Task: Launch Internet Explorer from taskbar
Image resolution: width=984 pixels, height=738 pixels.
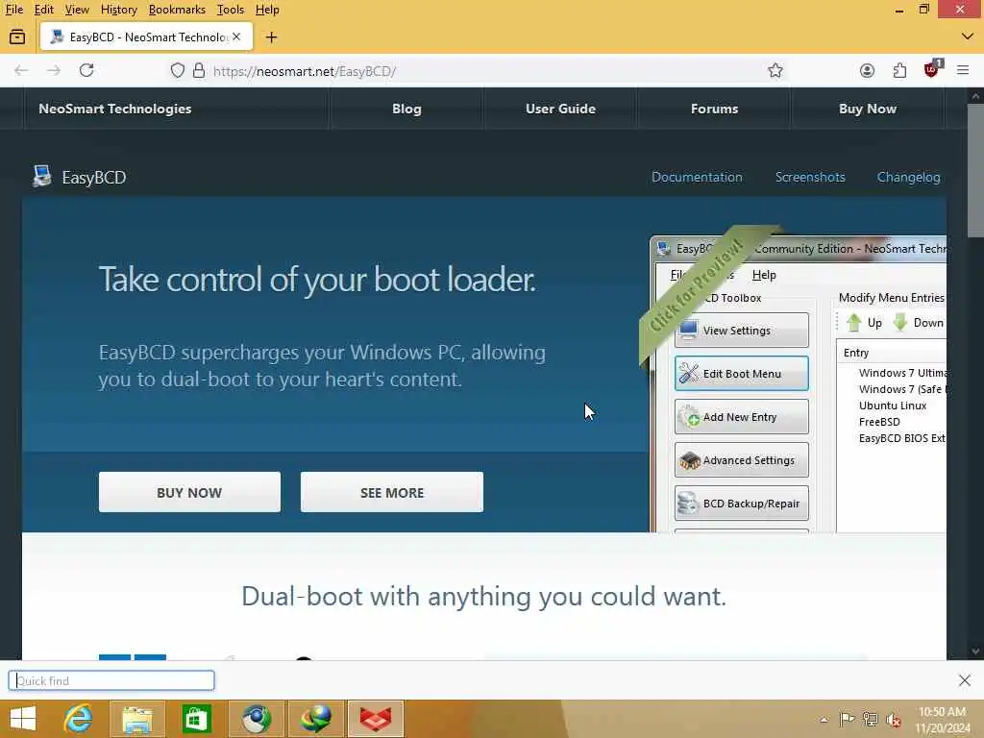Action: pyautogui.click(x=78, y=719)
